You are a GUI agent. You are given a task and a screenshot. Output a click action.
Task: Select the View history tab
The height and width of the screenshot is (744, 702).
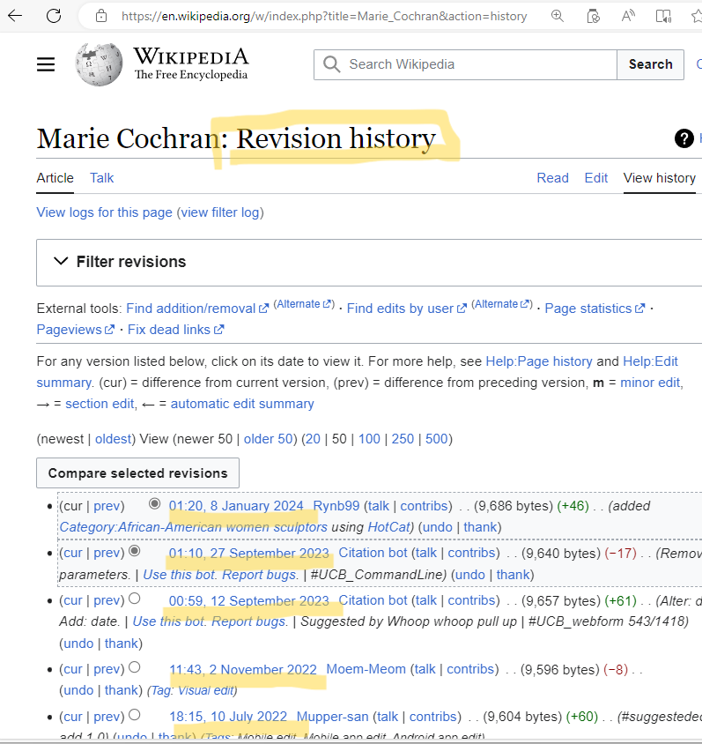660,178
